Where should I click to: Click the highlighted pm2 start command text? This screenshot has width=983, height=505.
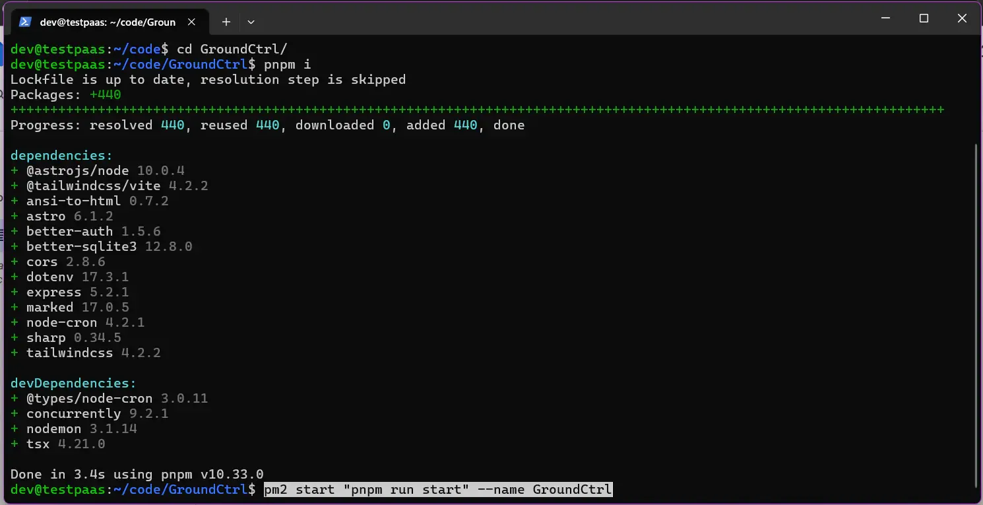coord(437,490)
